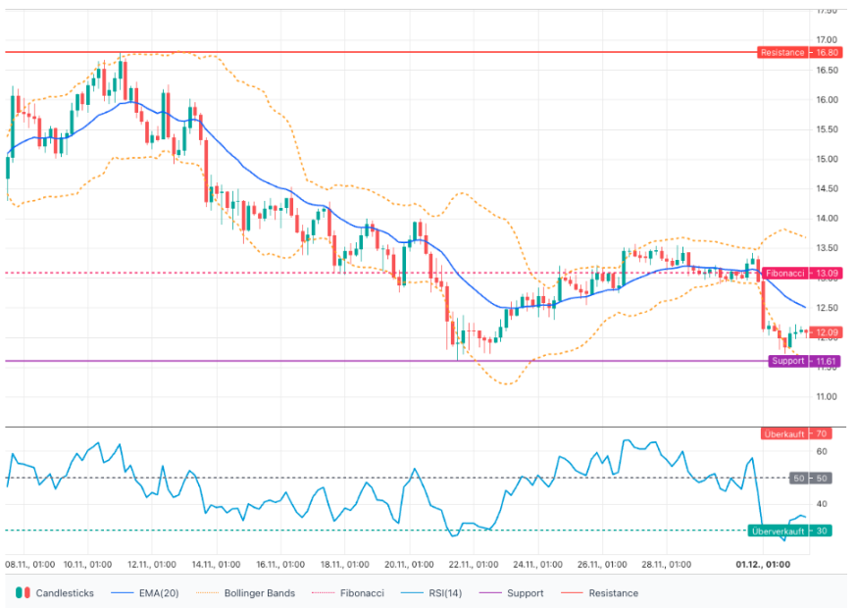Click the Candlesticks legend icon
Image resolution: width=856 pixels, height=608 pixels.
pos(23,593)
